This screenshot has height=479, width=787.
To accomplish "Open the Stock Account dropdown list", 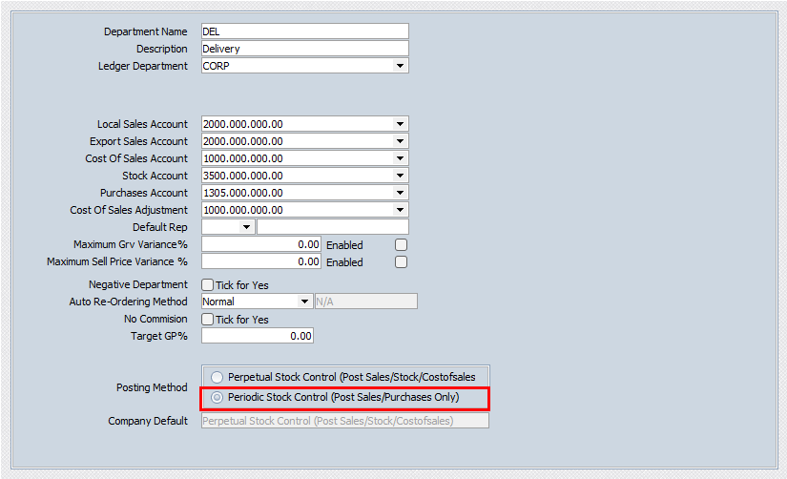I will pos(401,176).
